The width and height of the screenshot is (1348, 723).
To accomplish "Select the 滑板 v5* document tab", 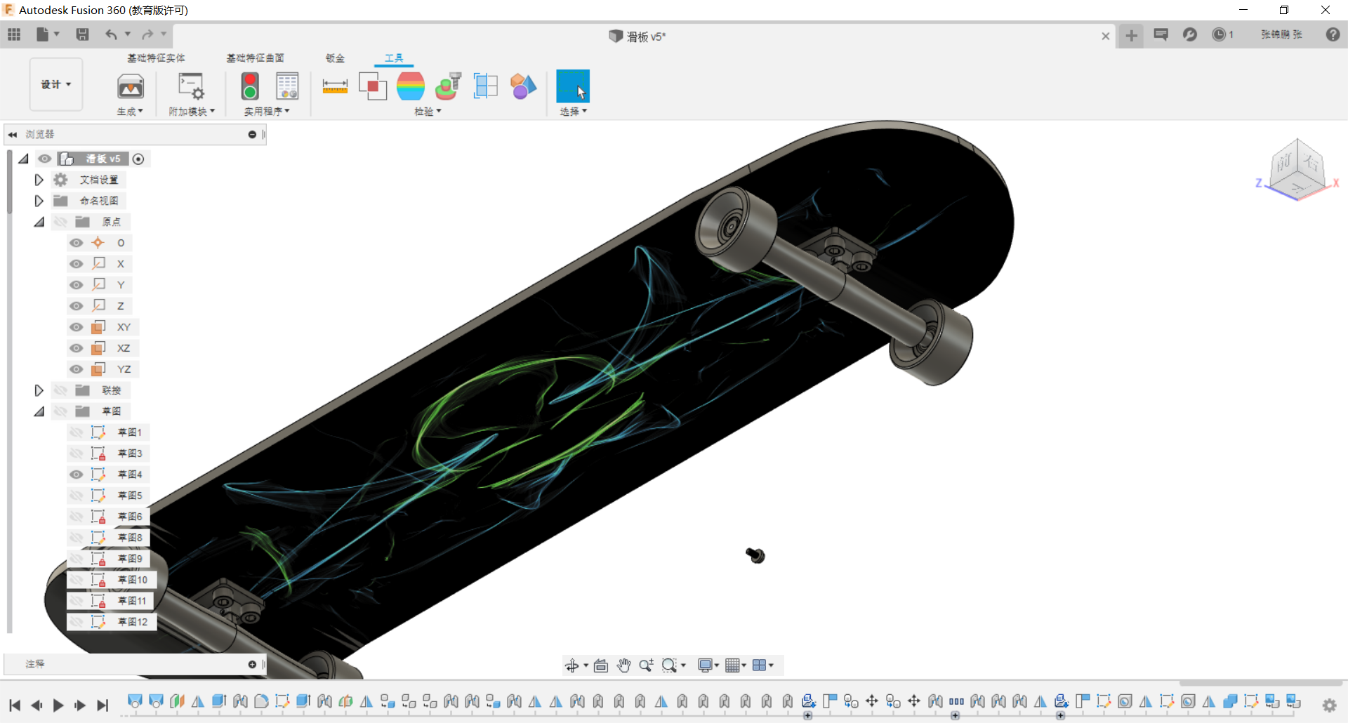I will [x=637, y=37].
